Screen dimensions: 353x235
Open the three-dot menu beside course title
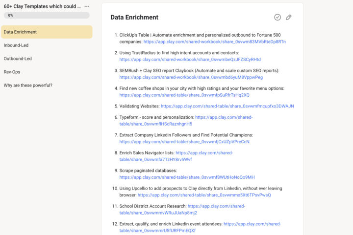87,6
